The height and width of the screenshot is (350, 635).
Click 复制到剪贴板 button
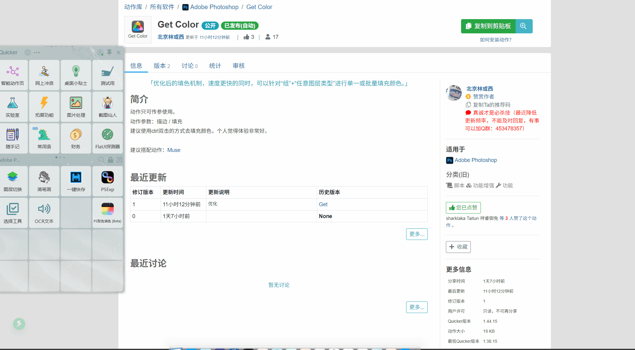[488, 26]
